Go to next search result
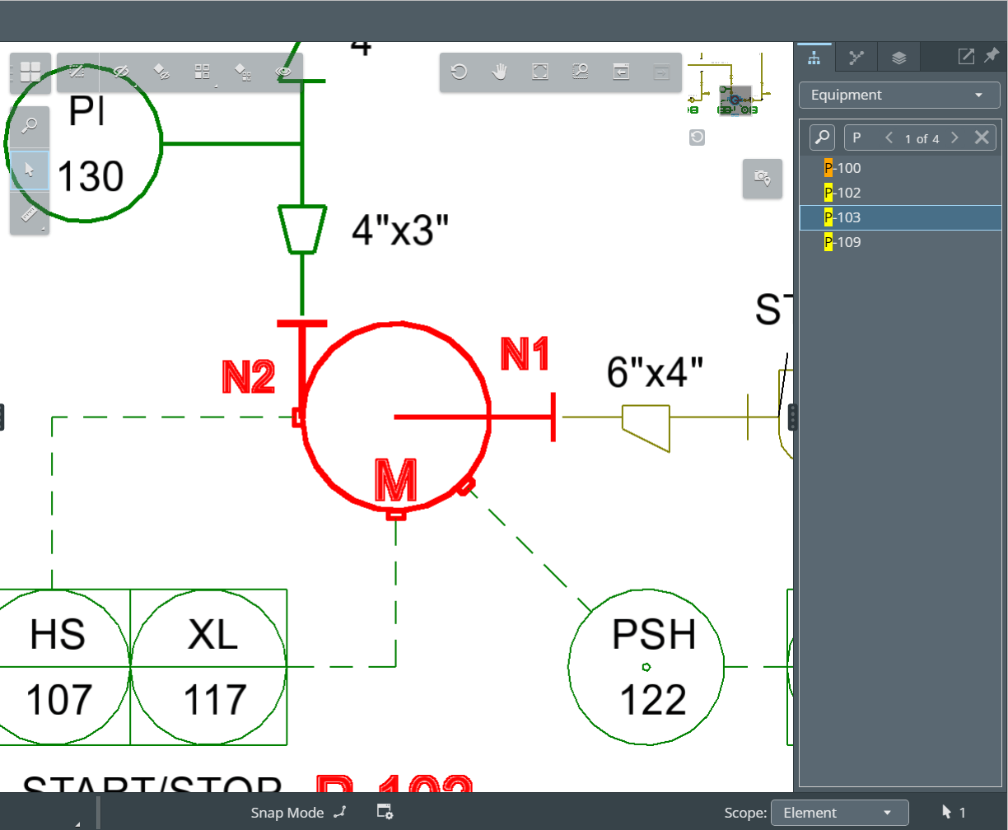This screenshot has width=1008, height=830. 954,138
